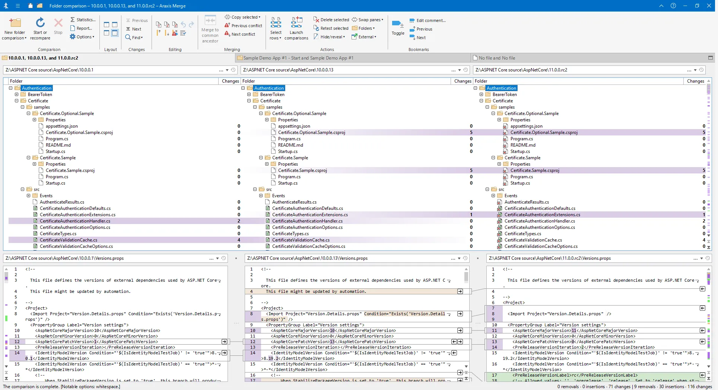Select CertificateValidationCache.cs in left pane
Viewport: 718px width, 390px height.
click(69, 240)
